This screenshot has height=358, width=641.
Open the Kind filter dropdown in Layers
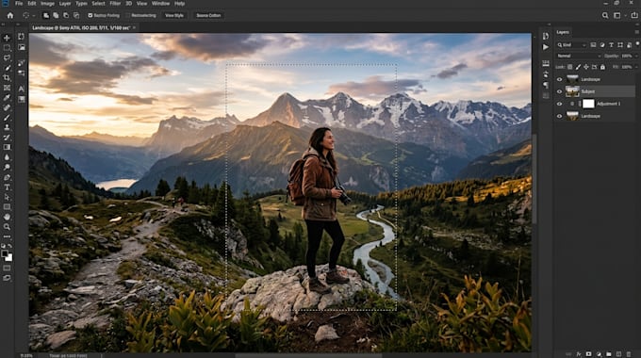pos(571,45)
